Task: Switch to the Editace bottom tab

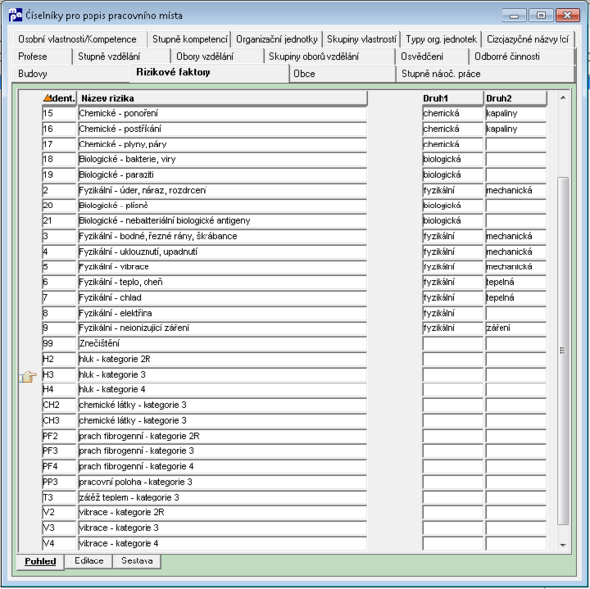Action: click(x=88, y=560)
